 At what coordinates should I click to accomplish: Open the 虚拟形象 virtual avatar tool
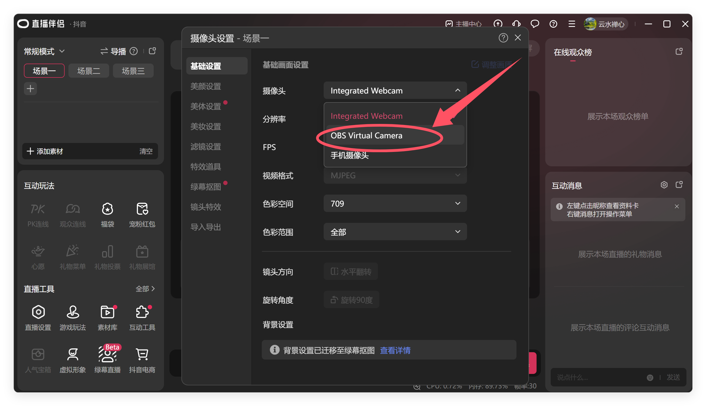pyautogui.click(x=73, y=361)
